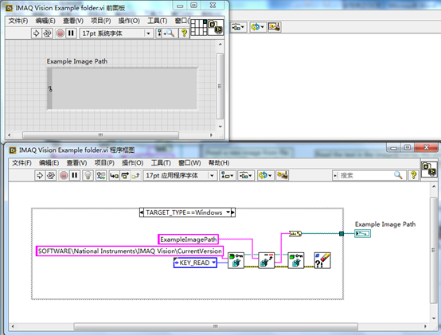The image size is (441, 335).
Task: Open 项目(P) menu in block diagram window
Action: [104, 163]
